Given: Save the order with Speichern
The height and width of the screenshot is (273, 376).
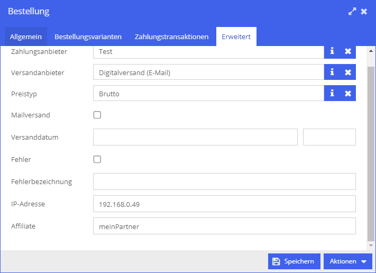Looking at the screenshot, I should tap(294, 261).
